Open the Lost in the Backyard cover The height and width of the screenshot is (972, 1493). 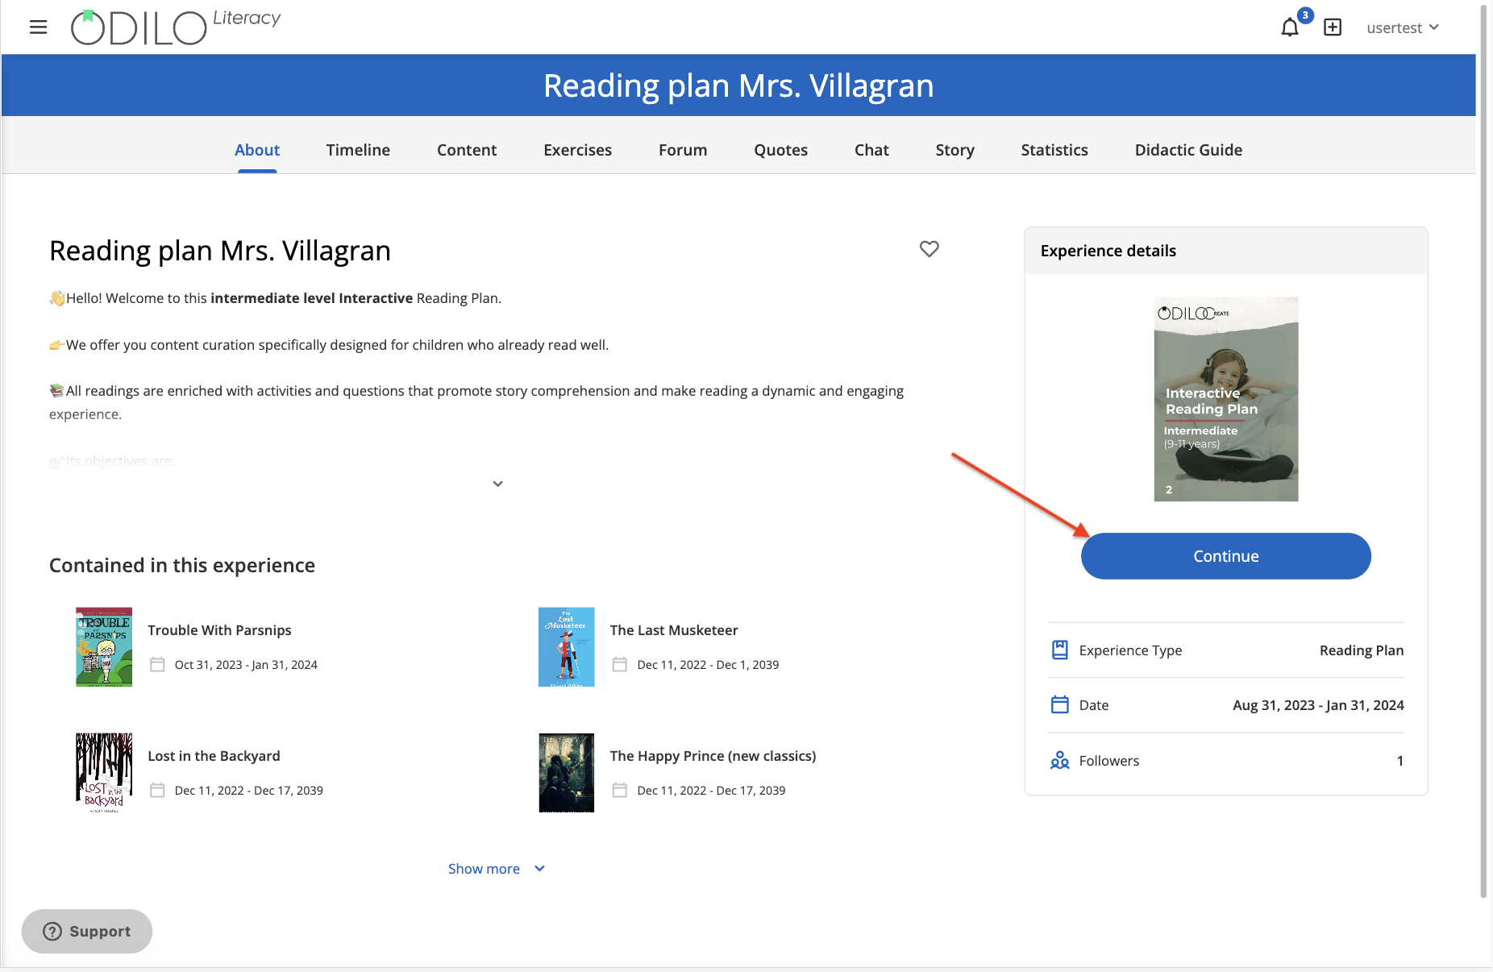pos(104,773)
